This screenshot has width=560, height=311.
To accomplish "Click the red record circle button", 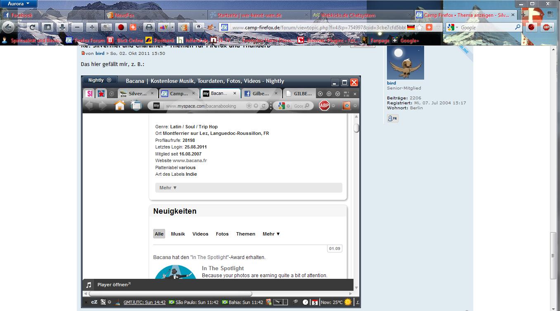I will click(121, 27).
